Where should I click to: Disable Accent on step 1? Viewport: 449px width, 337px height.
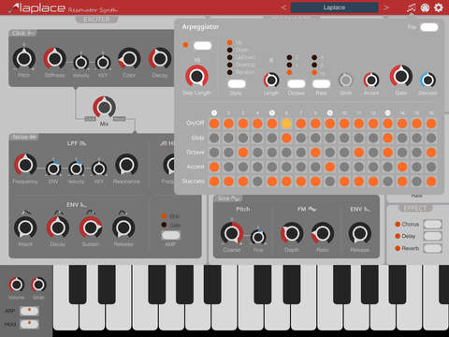(214, 167)
